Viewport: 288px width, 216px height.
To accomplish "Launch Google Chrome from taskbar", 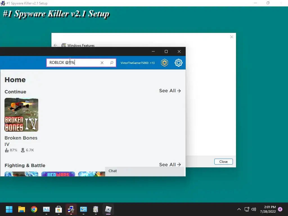I will 34,209.
